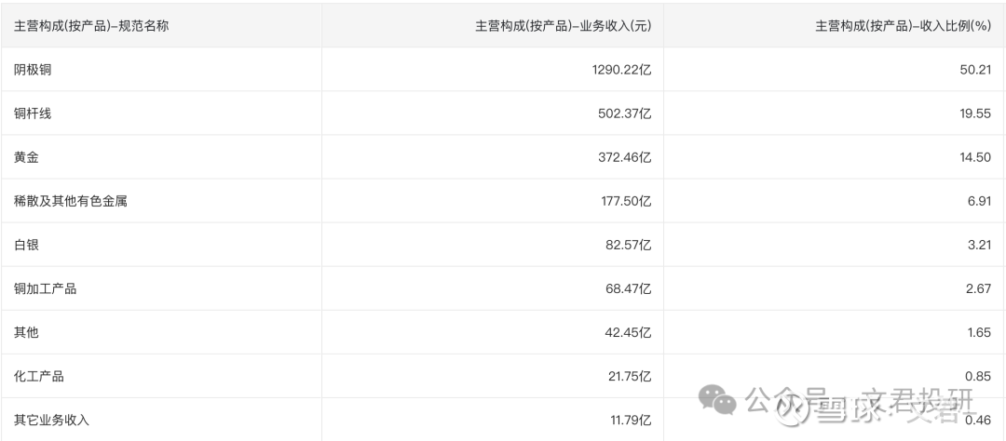The image size is (1006, 441).
Task: Select the 502.37亿 revenue cell
Action: pyautogui.click(x=619, y=114)
